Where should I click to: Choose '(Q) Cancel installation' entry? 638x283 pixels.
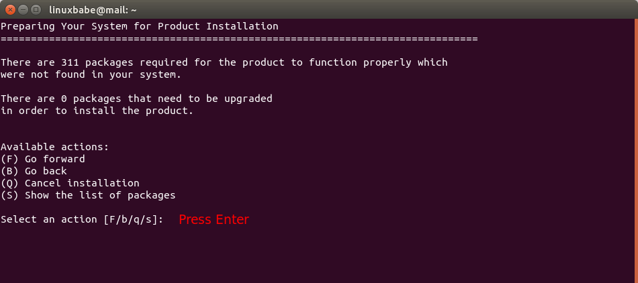click(70, 183)
